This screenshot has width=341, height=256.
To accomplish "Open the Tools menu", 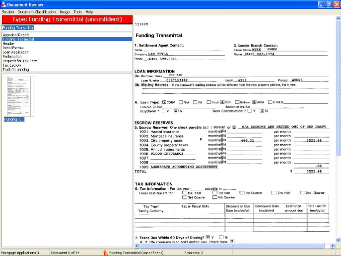I will (77, 11).
